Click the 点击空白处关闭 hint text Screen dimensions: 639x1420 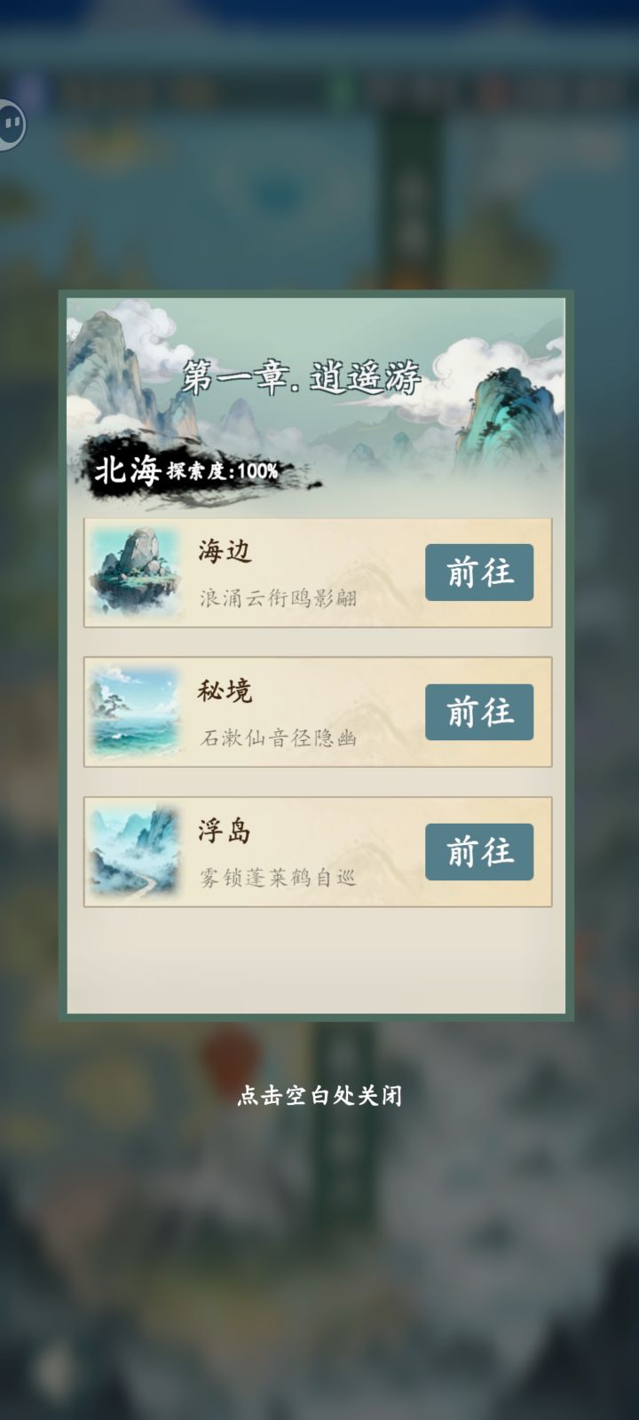point(319,1095)
